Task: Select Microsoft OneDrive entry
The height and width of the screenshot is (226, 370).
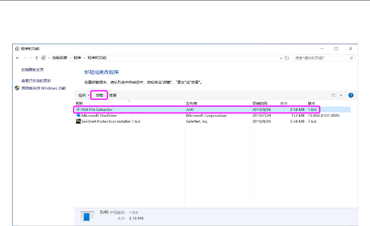Action: [x=99, y=115]
